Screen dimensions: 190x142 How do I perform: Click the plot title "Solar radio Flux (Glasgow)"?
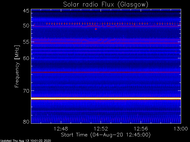point(106,5)
